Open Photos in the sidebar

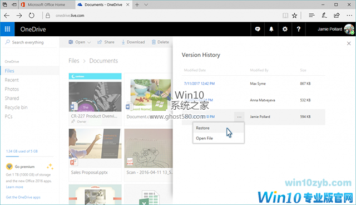click(x=12, y=89)
